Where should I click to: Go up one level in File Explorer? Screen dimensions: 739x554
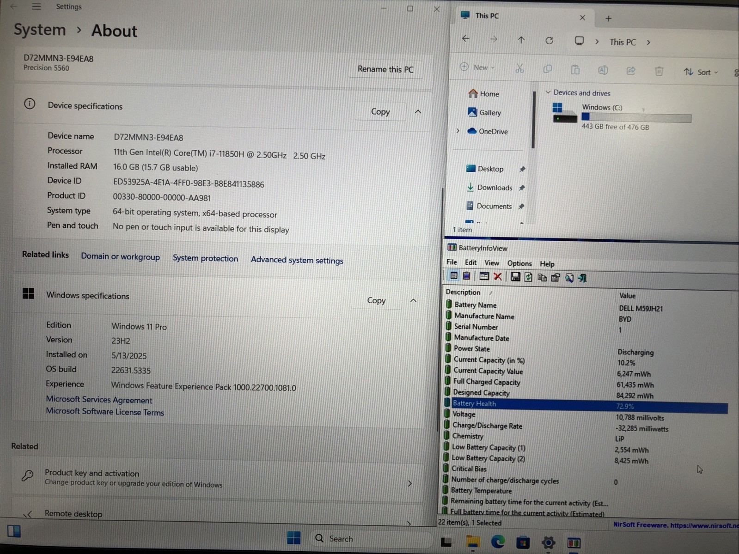coord(521,40)
